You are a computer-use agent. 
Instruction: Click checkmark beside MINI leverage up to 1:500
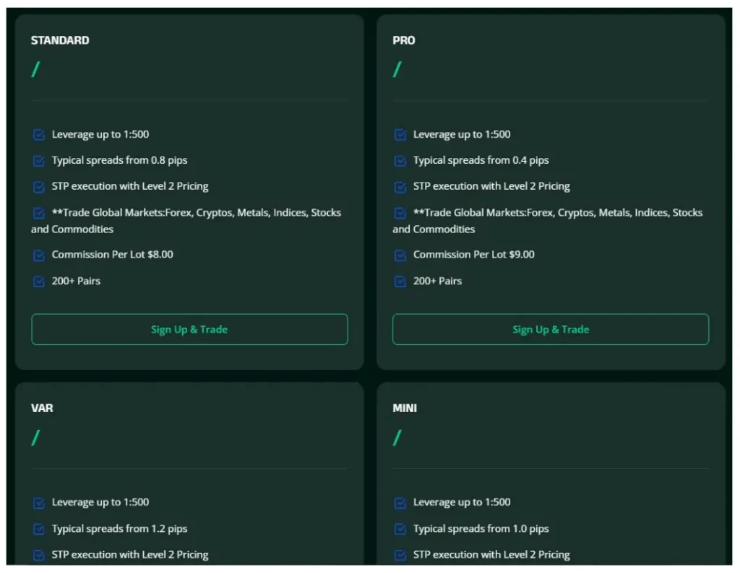pyautogui.click(x=400, y=503)
